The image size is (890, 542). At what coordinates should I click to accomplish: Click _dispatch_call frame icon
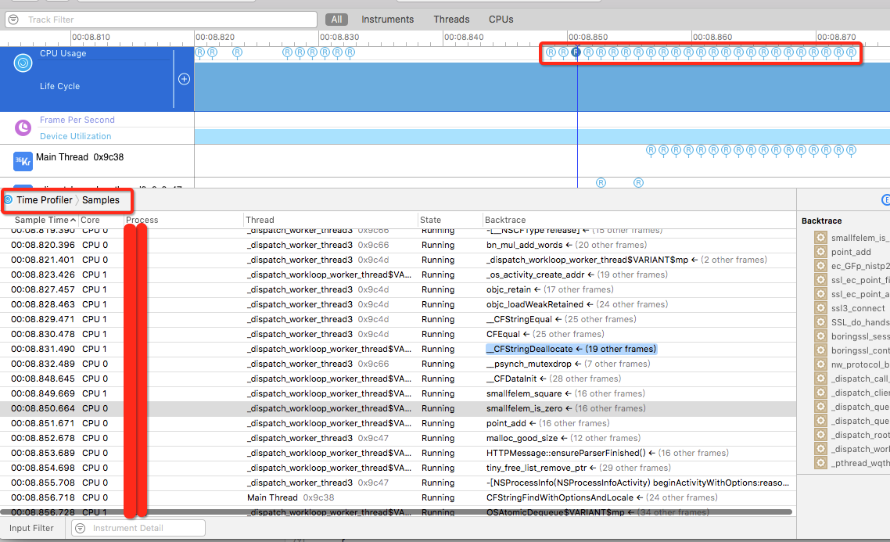pos(820,379)
